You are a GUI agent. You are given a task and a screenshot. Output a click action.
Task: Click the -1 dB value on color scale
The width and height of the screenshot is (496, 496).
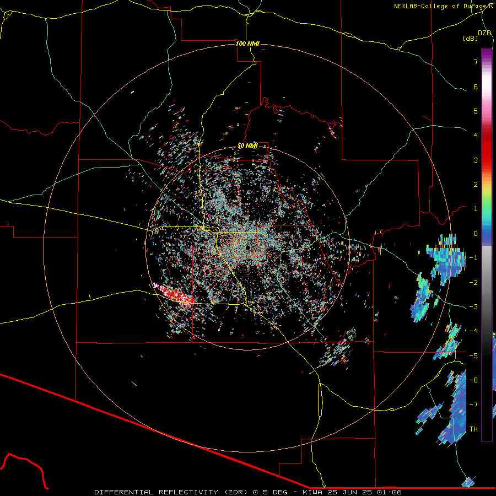click(473, 258)
